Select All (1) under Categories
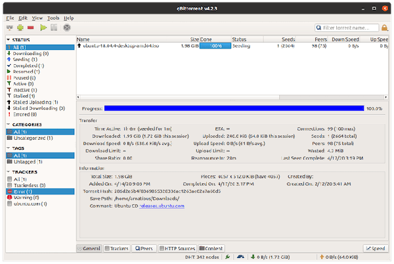Image resolution: width=394 pixels, height=264 pixels. (40, 132)
